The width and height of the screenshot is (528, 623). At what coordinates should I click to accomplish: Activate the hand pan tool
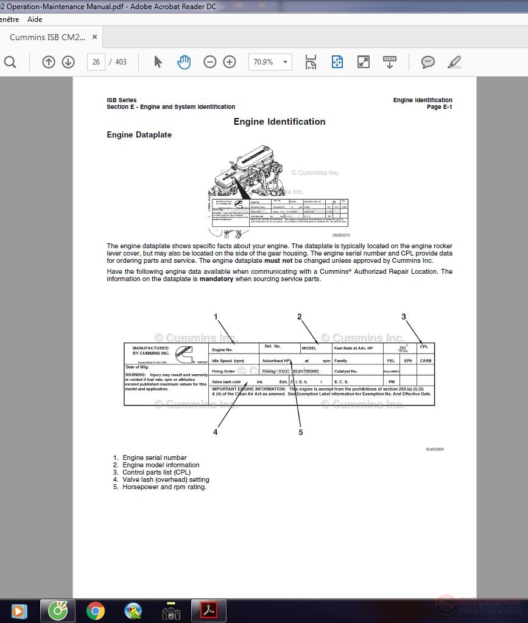(x=184, y=62)
